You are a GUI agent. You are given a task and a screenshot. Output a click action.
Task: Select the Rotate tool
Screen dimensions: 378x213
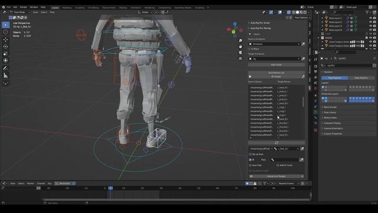[x=5, y=46]
